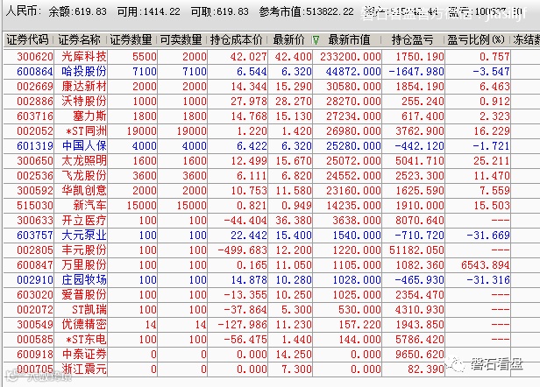540x387 pixels.
Task: Select the 丰元股份 stock name
Action: (x=84, y=250)
